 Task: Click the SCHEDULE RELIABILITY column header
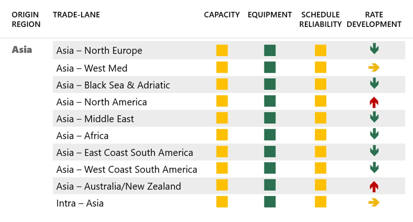320,20
